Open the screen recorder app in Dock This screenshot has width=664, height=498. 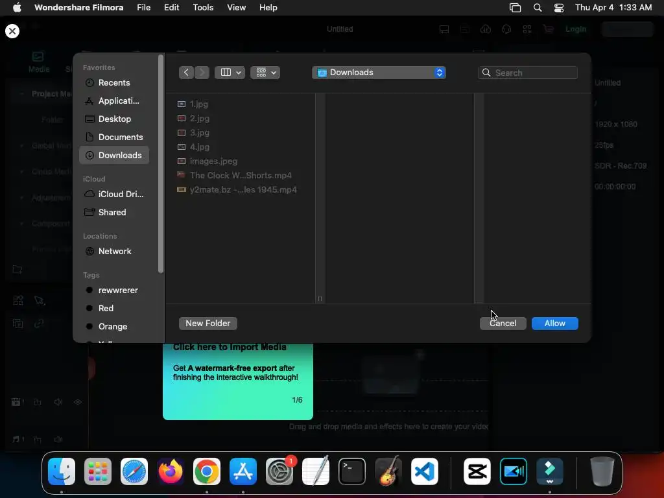[514, 471]
